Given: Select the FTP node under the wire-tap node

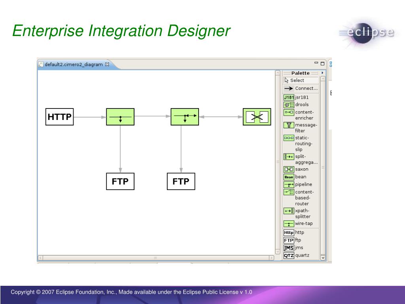Looking at the screenshot, I should tap(120, 181).
